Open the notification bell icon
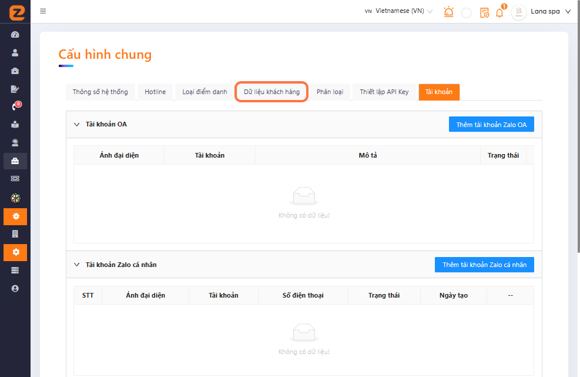 point(499,12)
